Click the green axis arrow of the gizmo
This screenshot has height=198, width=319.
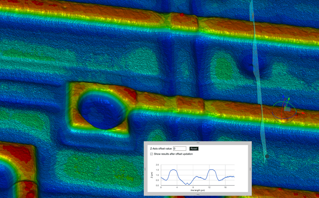tap(288, 99)
